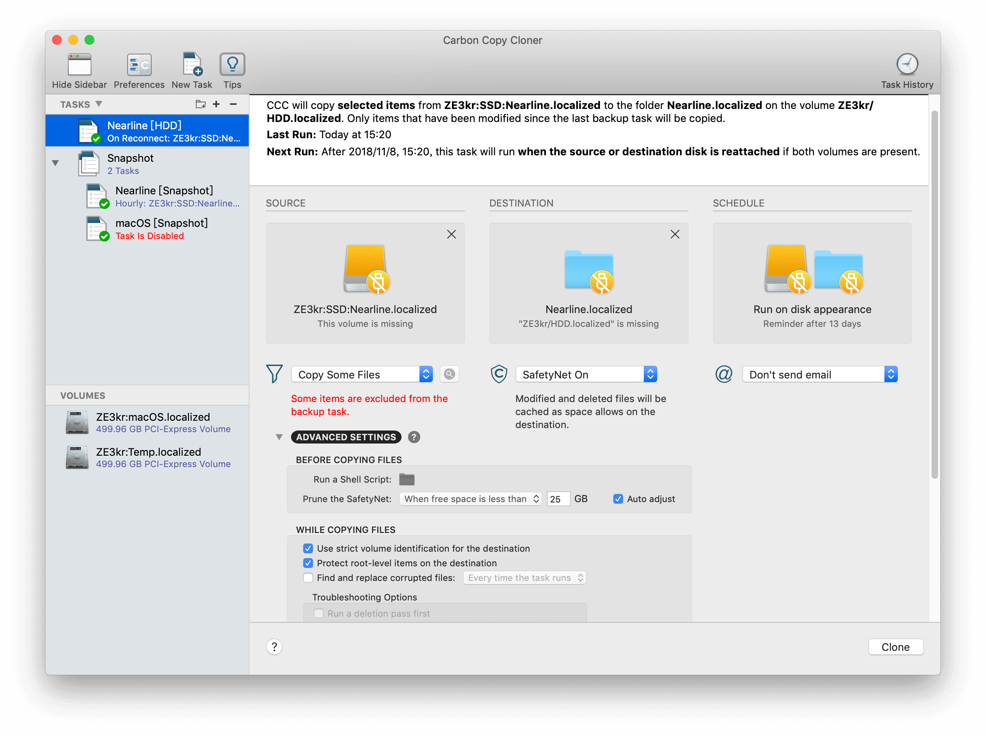Toggle Protect root-level items checkbox
986x735 pixels.
coord(308,563)
